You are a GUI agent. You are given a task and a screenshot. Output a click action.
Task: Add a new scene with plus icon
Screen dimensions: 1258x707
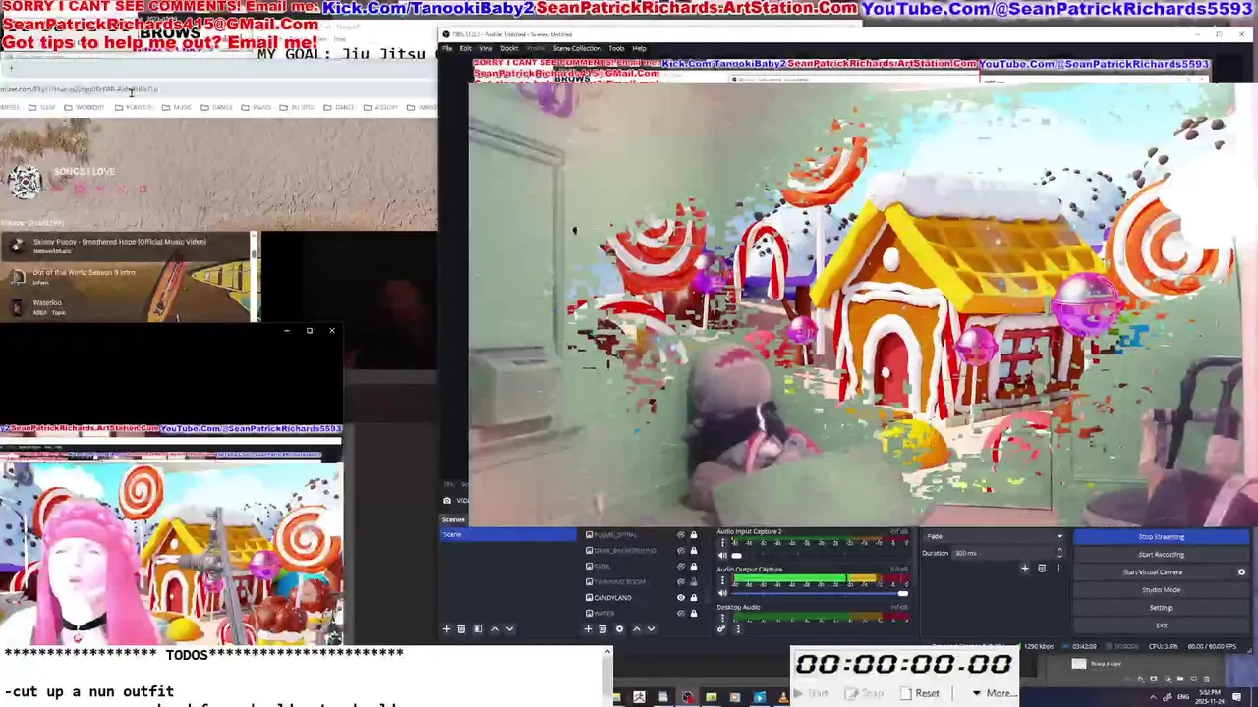[446, 629]
